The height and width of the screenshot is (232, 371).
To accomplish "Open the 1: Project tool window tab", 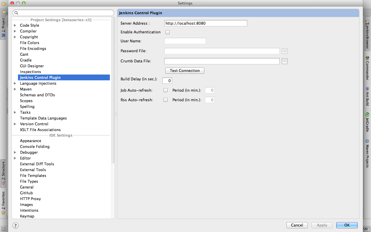I will pyautogui.click(x=3, y=28).
